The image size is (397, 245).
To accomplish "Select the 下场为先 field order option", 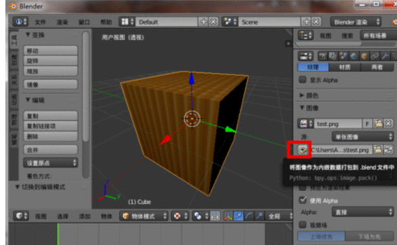I will click(x=369, y=237).
